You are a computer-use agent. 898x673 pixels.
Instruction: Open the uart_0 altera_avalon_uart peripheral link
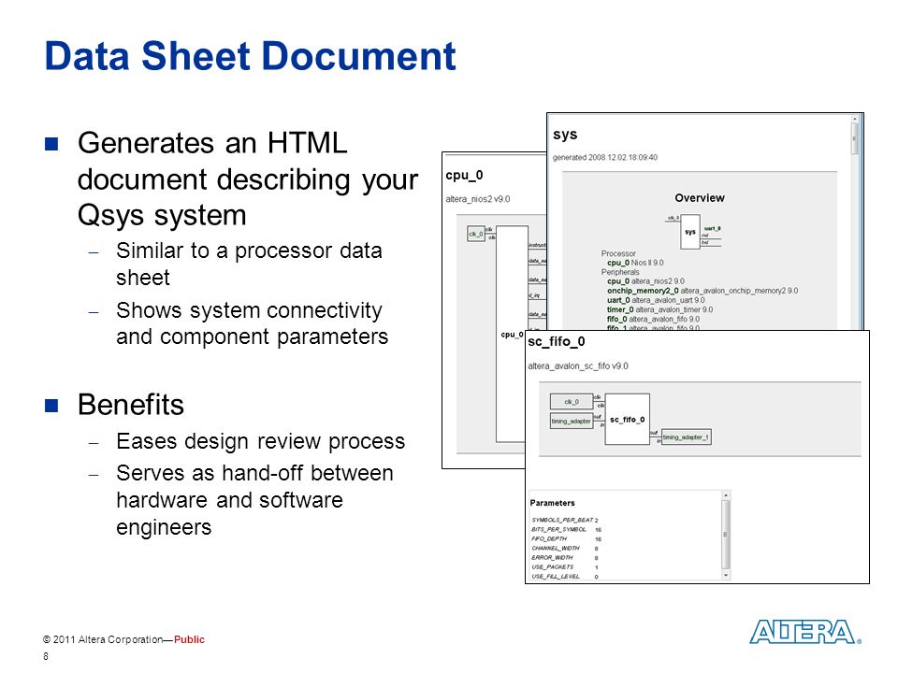656,300
